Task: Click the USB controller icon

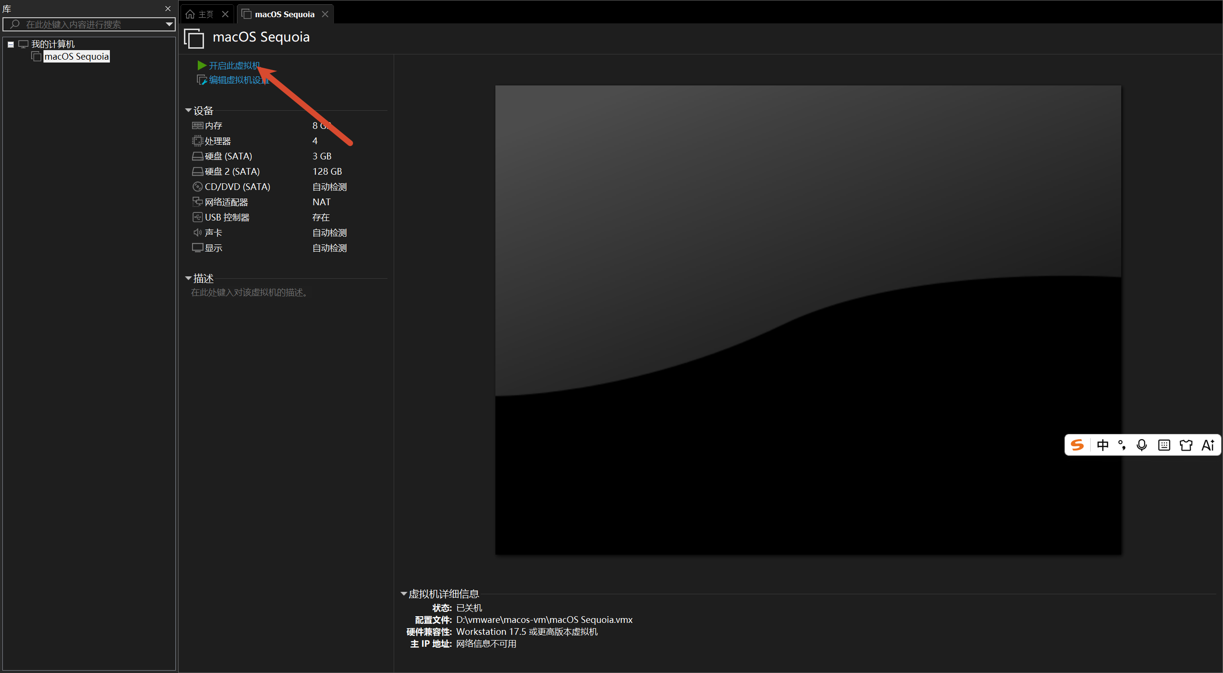Action: [x=197, y=217]
